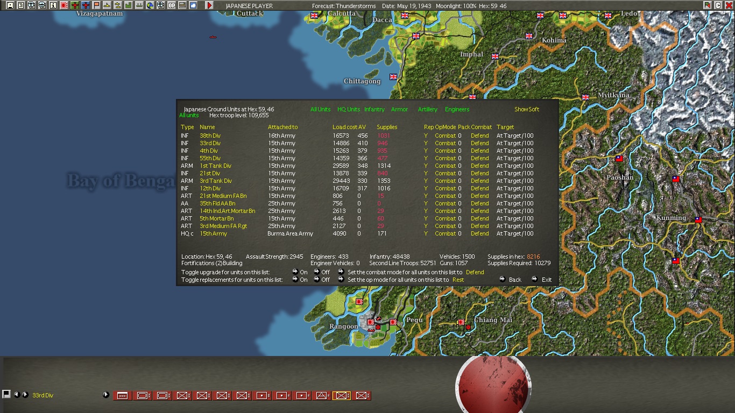This screenshot has height=413, width=735.
Task: Toggle the Show Soft option
Action: coord(527,110)
